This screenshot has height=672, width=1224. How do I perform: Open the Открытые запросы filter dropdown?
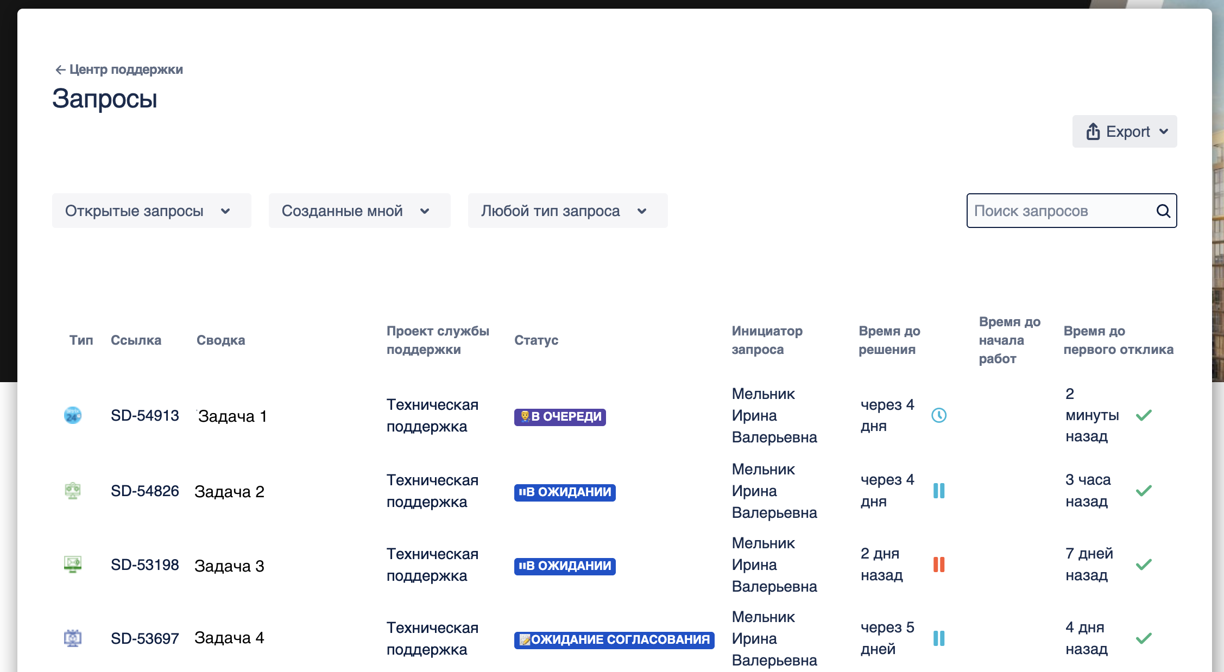coord(152,211)
